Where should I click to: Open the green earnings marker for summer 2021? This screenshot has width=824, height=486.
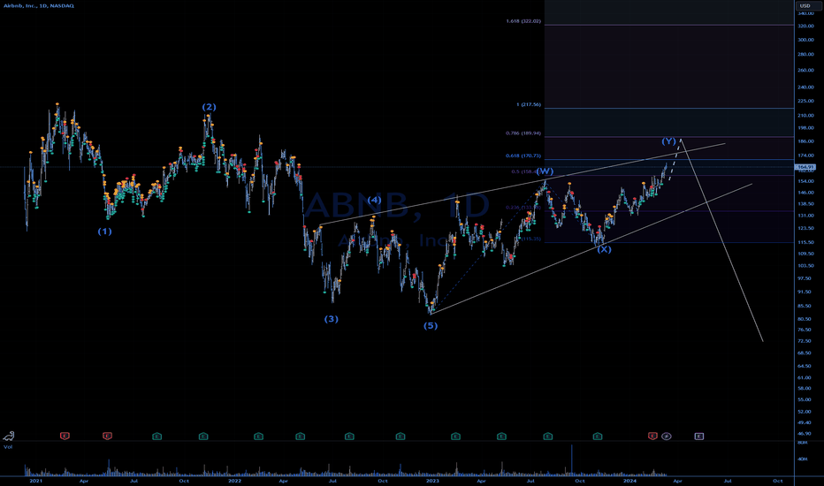point(157,437)
